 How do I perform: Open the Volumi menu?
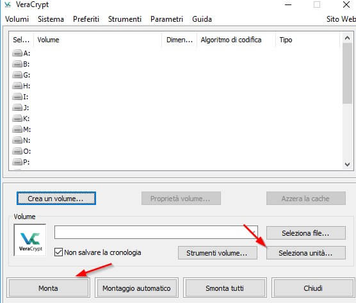(x=17, y=19)
